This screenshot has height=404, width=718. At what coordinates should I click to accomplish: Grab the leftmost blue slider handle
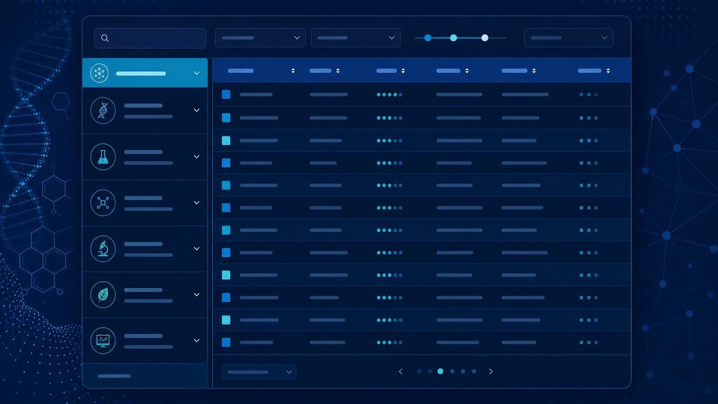click(428, 38)
